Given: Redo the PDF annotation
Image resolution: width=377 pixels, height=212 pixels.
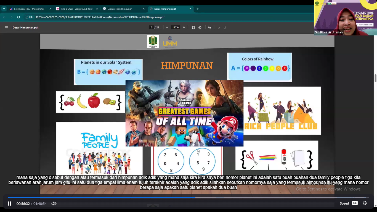Looking at the screenshot, I should (225, 27).
